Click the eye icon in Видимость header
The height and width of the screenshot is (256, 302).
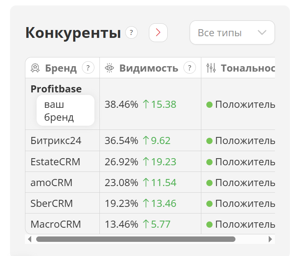pos(109,68)
